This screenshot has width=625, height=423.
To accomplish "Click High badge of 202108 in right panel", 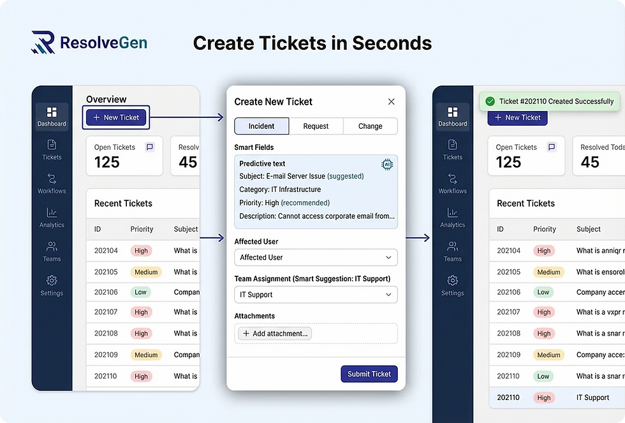I will 543,334.
